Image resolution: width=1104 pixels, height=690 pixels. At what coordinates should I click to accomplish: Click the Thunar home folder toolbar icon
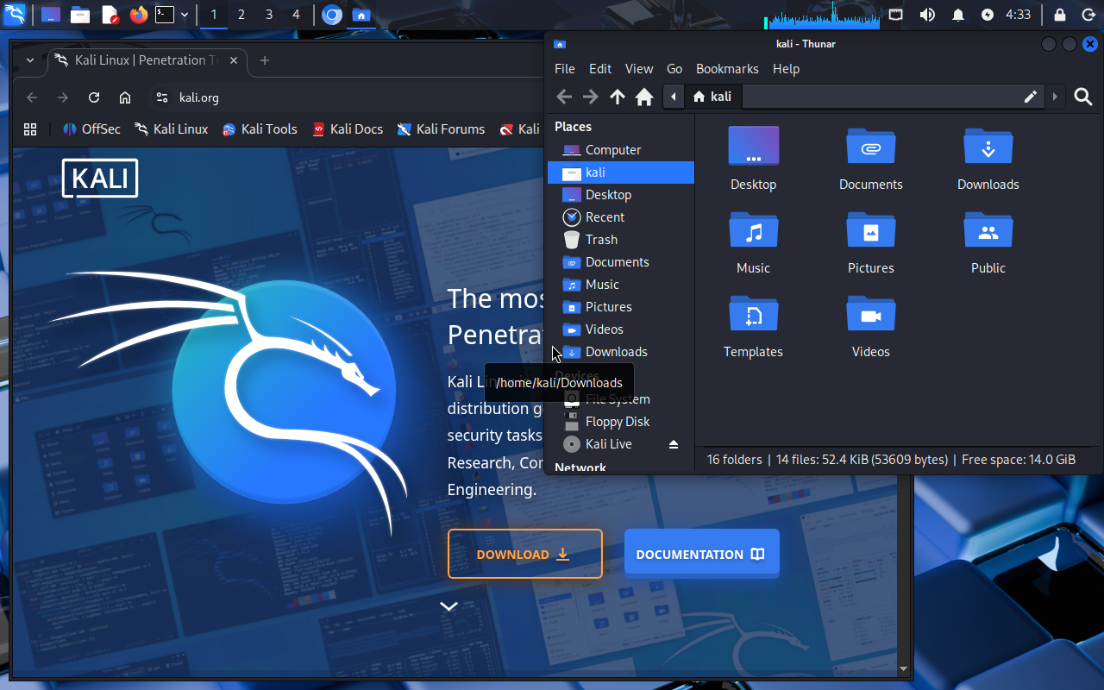coord(643,97)
